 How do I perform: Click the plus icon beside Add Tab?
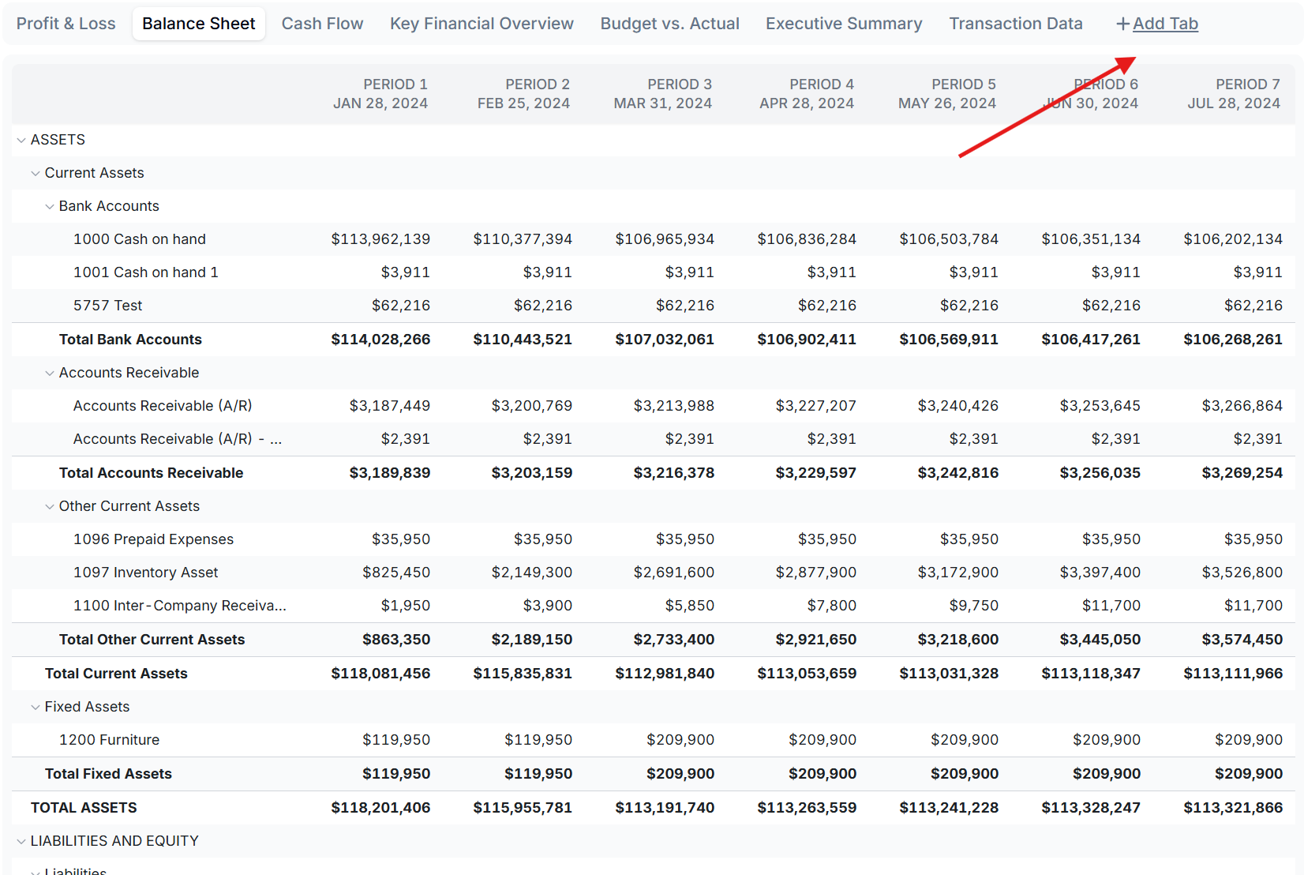pos(1122,24)
